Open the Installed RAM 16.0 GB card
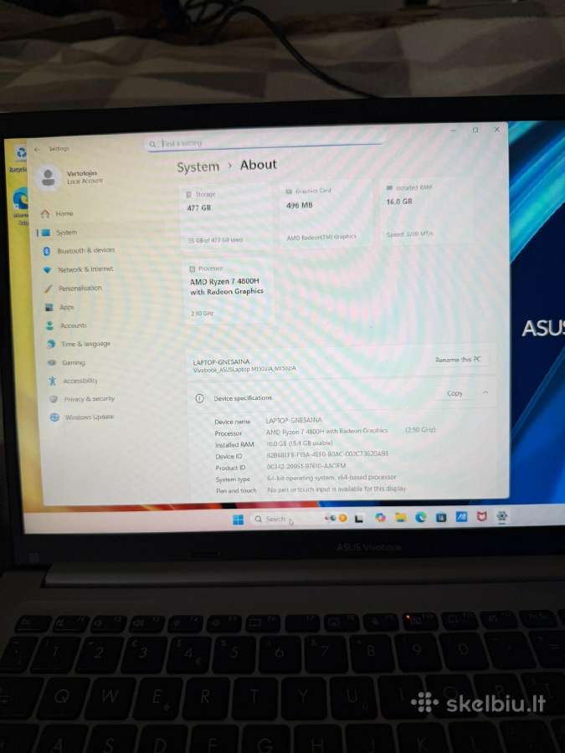 tap(426, 211)
